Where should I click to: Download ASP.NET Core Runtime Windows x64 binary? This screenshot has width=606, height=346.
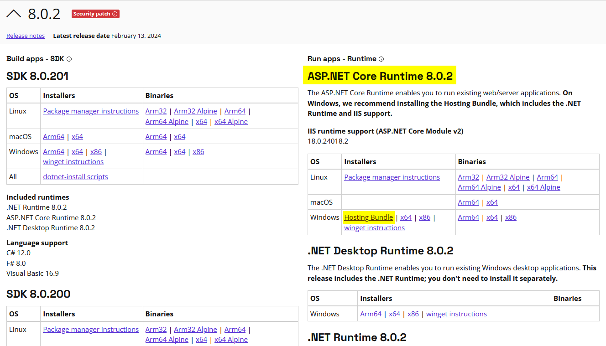[492, 217]
